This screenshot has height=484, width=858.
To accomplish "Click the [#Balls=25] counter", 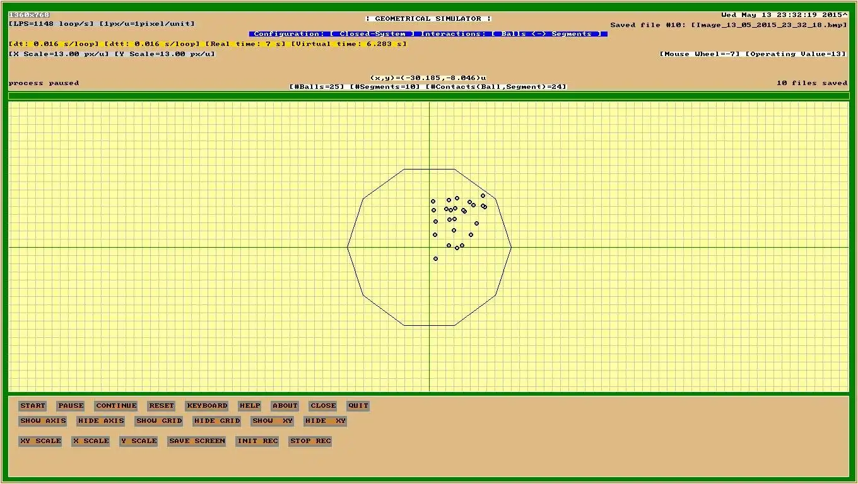I will [317, 87].
